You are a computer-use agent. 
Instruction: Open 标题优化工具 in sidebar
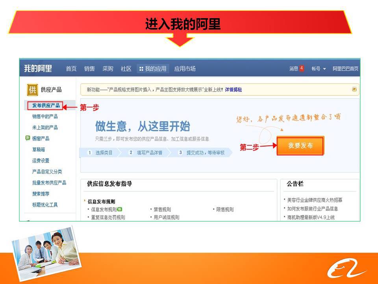pos(45,205)
